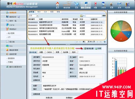Go to next page of request list
The width and height of the screenshot is (135, 99).
tap(97, 42)
